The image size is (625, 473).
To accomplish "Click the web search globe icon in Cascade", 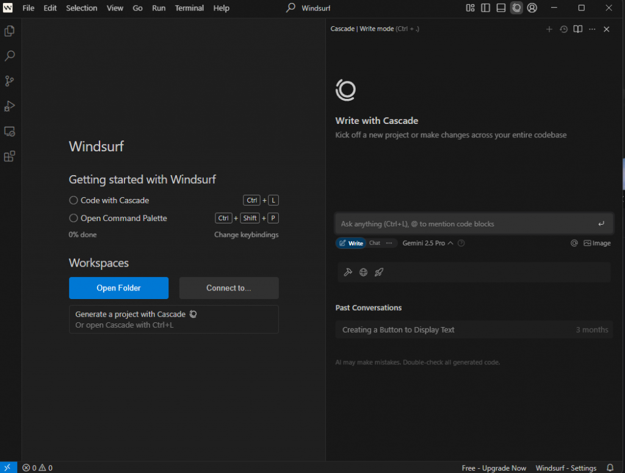I will coord(363,272).
